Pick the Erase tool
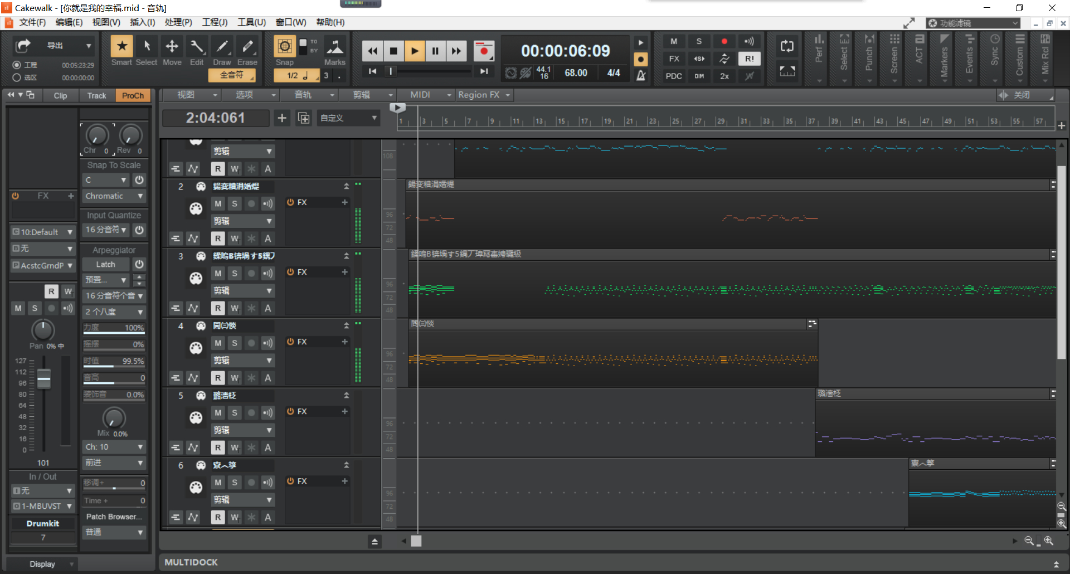 pos(247,46)
